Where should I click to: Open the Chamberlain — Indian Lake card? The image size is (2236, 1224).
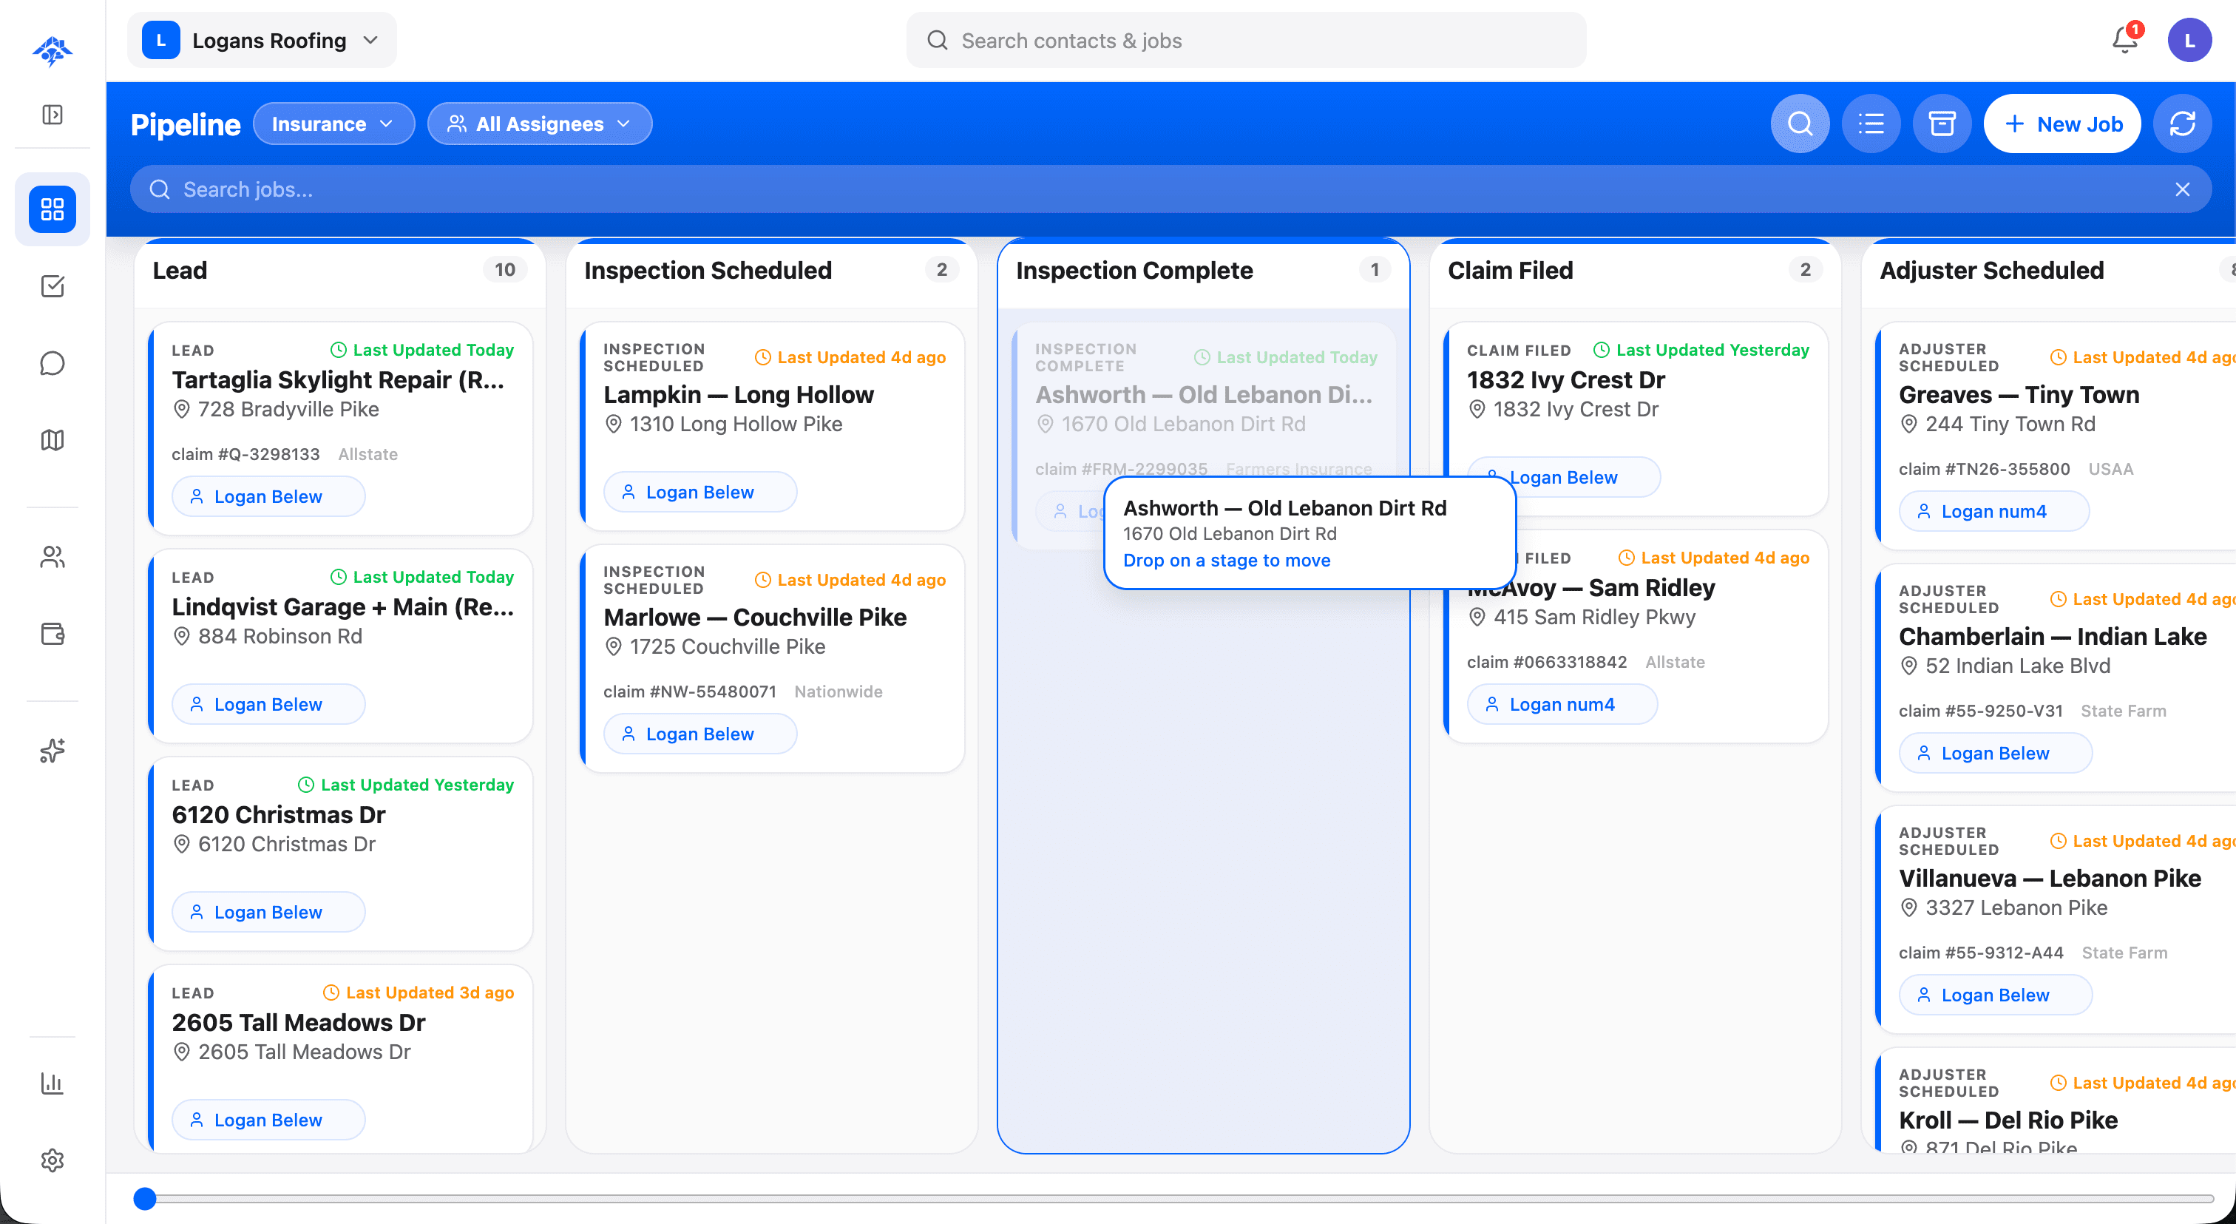pos(2056,678)
